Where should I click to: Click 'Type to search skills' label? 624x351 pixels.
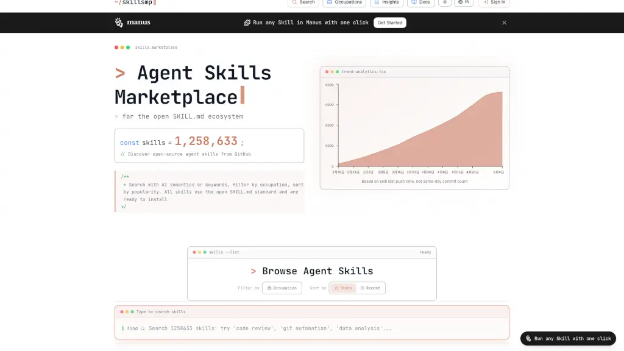161,311
